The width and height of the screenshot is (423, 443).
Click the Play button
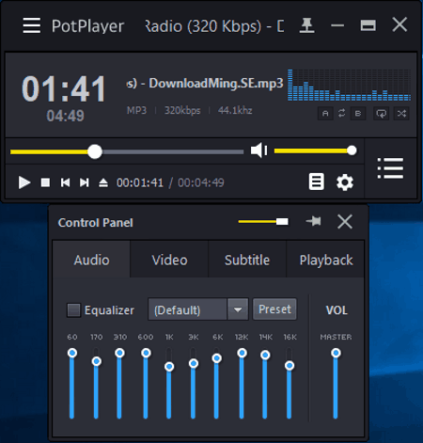click(24, 182)
